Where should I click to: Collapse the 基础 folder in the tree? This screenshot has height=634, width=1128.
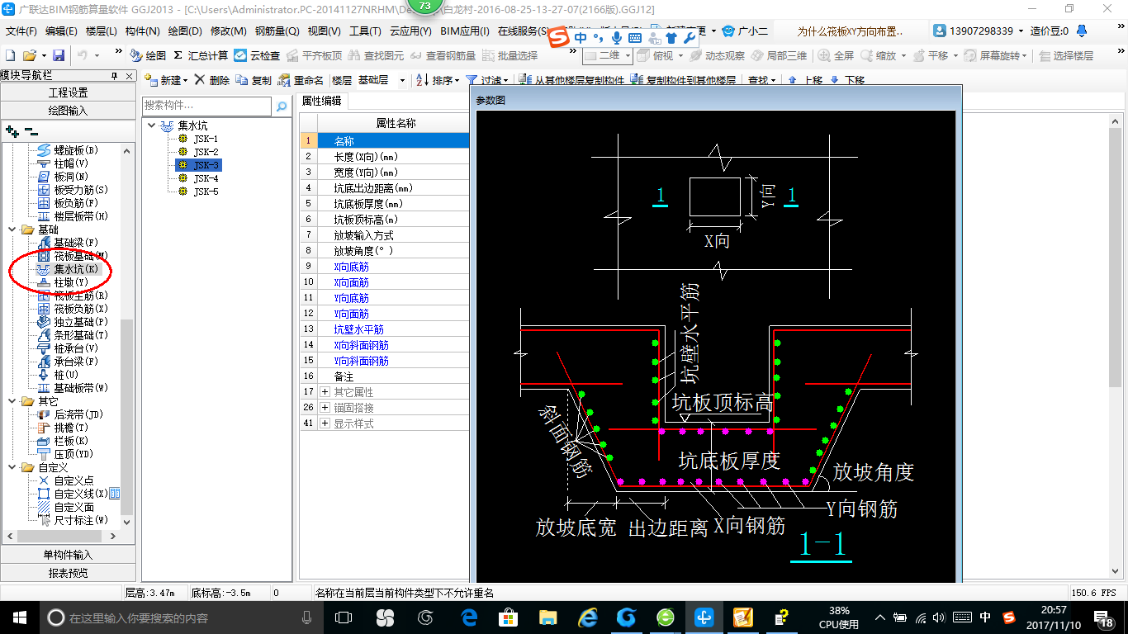pos(12,229)
